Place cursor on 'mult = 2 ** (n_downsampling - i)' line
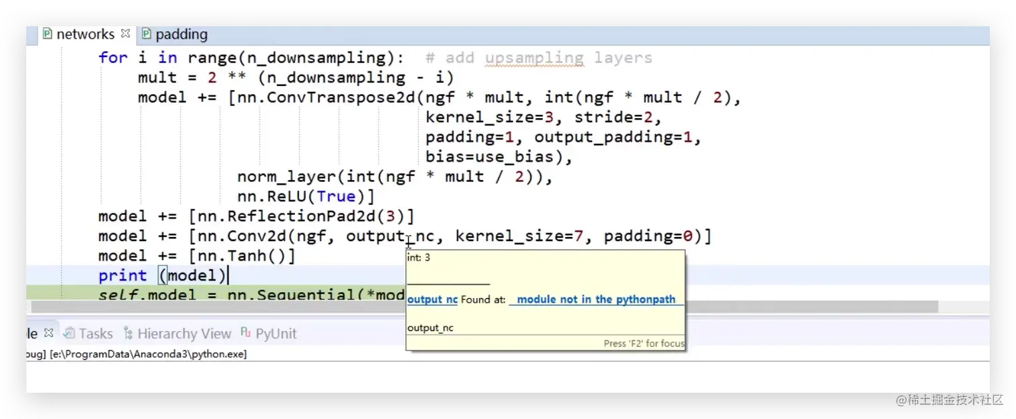This screenshot has width=1016, height=419. pos(296,78)
